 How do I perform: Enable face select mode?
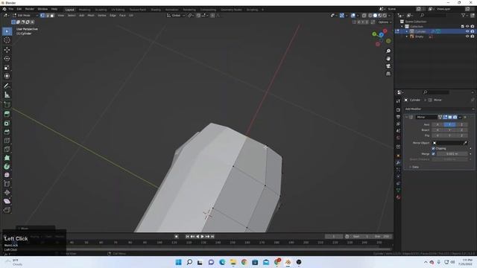52,16
